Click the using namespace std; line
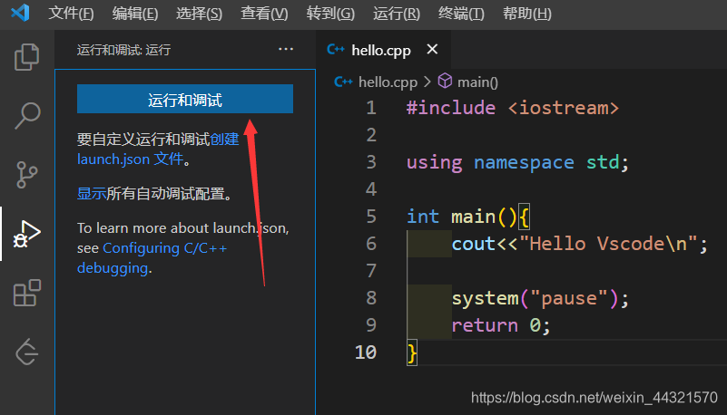 point(517,162)
